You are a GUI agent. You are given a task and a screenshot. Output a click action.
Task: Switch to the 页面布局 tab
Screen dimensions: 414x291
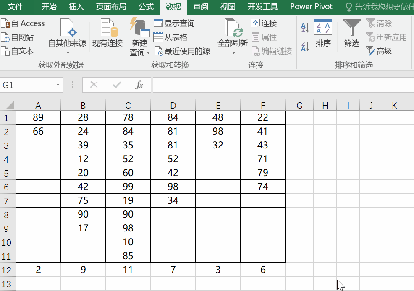pyautogui.click(x=111, y=7)
